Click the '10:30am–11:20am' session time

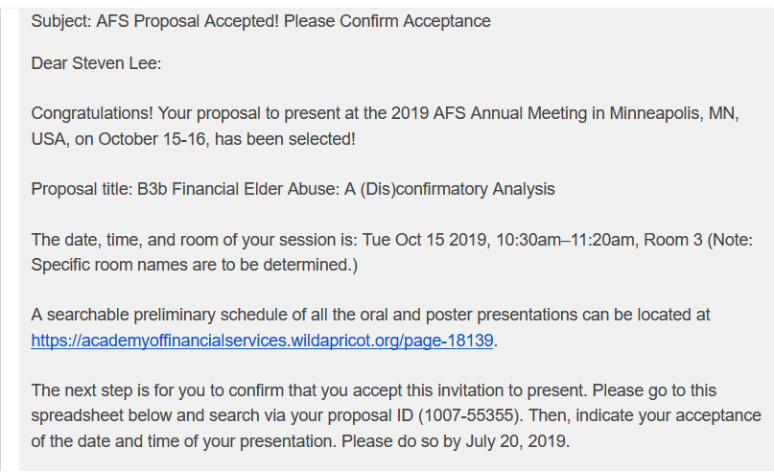coord(565,240)
